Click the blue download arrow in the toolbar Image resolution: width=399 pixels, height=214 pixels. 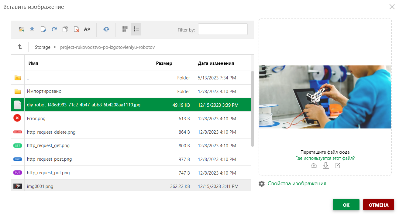coord(32,29)
